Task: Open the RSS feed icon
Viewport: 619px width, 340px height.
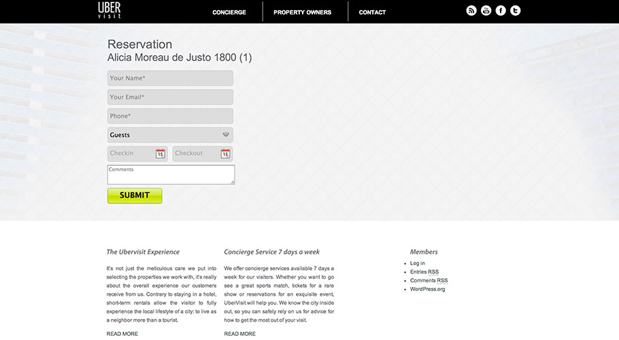Action: (471, 11)
